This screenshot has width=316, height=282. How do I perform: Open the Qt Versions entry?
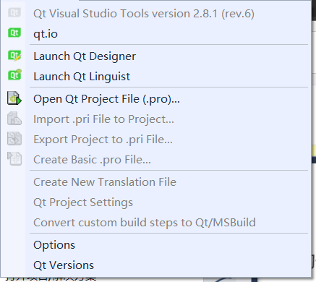tap(64, 265)
